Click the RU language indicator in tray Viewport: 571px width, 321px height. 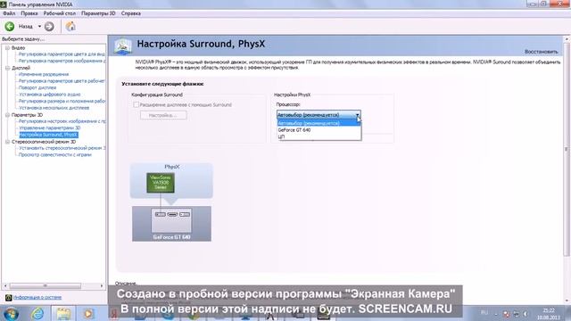click(484, 313)
